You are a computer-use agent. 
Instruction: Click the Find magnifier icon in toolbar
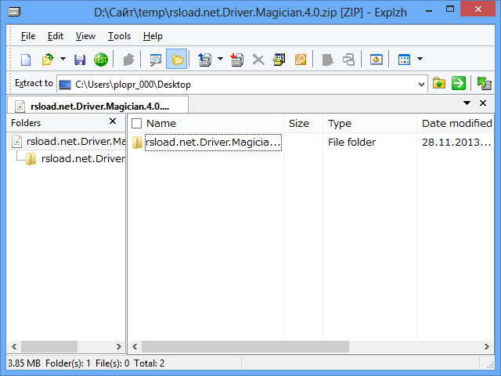click(x=156, y=60)
